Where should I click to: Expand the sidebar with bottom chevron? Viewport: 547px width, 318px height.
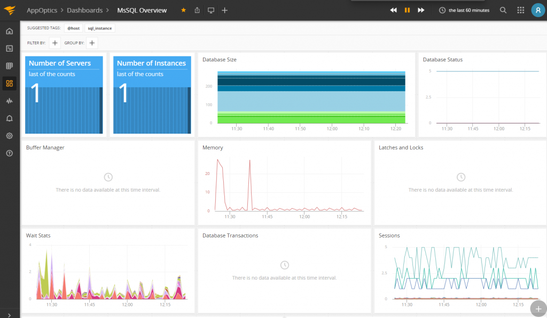(9, 315)
